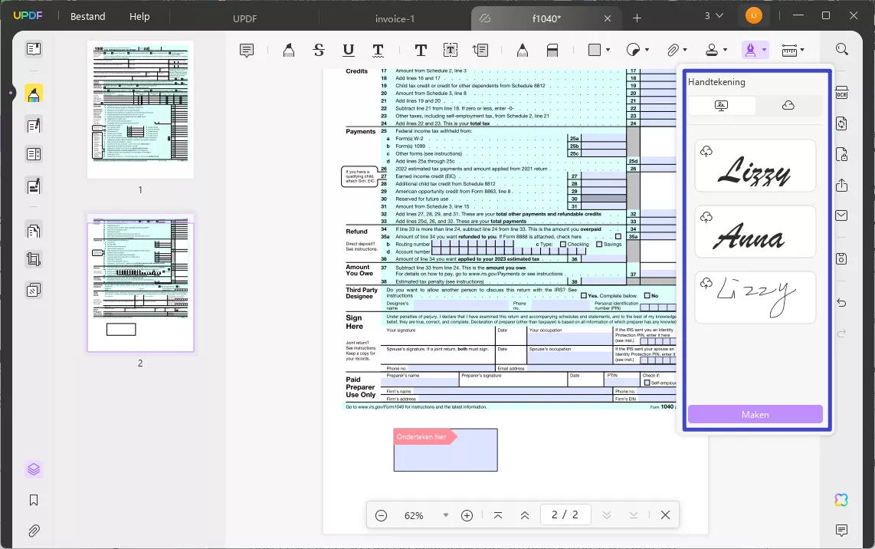Switch to local signatures tab in Handtekening panel
Viewport: 875px width, 549px height.
pyautogui.click(x=722, y=106)
